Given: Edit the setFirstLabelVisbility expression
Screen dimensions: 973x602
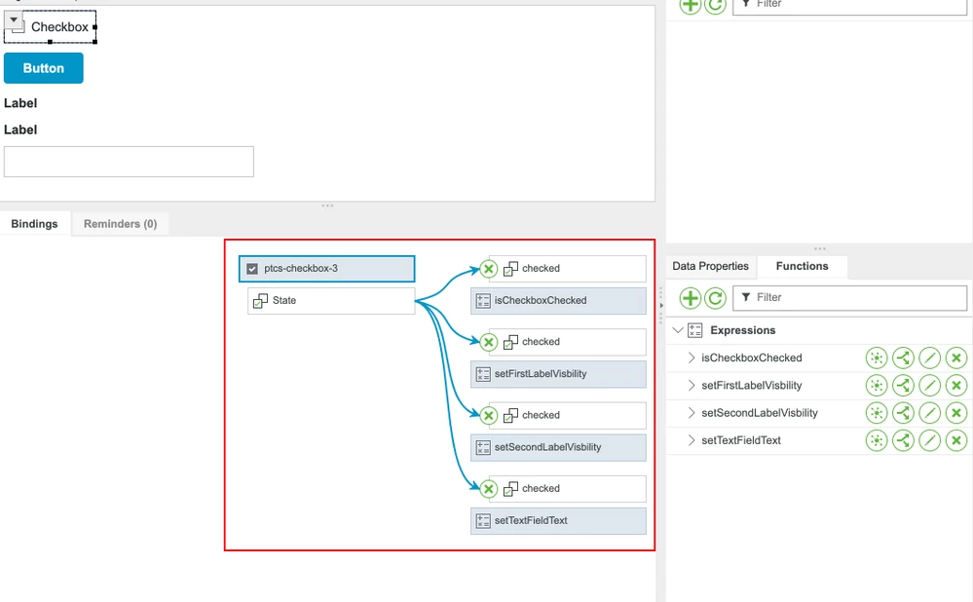Looking at the screenshot, I should pos(929,386).
